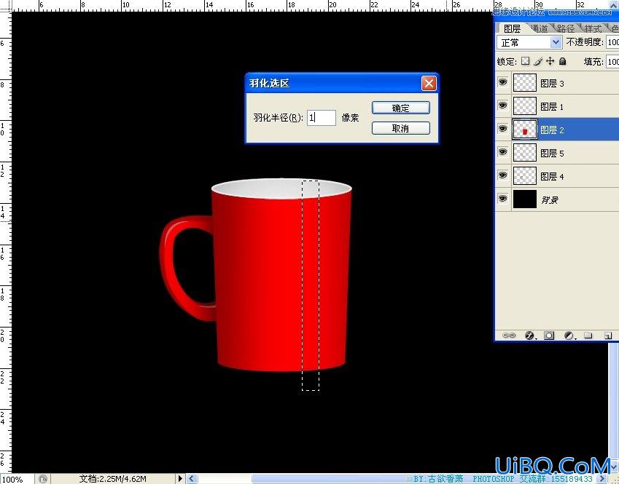Viewport: 619px width, 484px height.
Task: Click the new group folder icon
Action: (x=588, y=336)
